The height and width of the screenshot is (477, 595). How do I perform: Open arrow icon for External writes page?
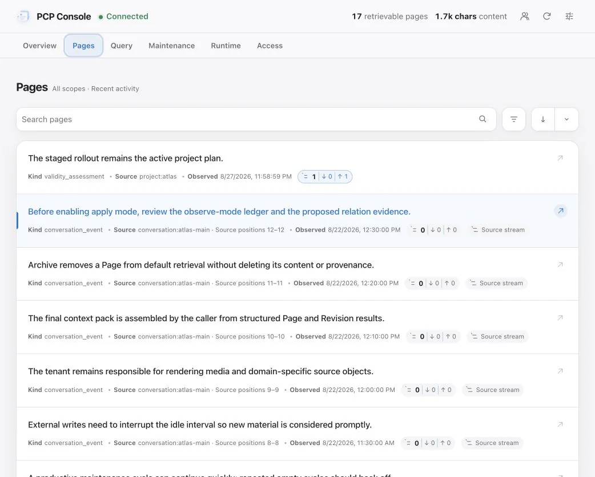(560, 425)
